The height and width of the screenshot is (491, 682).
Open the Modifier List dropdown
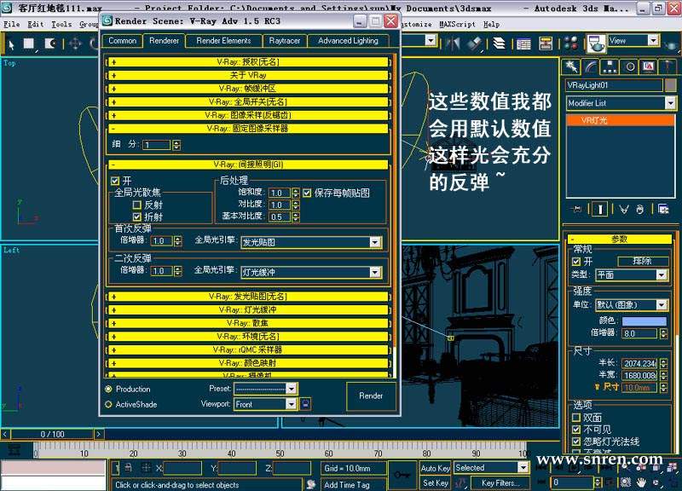(621, 103)
